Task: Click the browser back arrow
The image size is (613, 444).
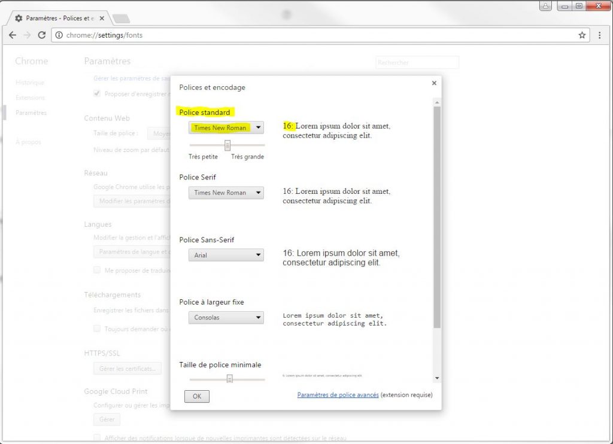Action: 13,35
